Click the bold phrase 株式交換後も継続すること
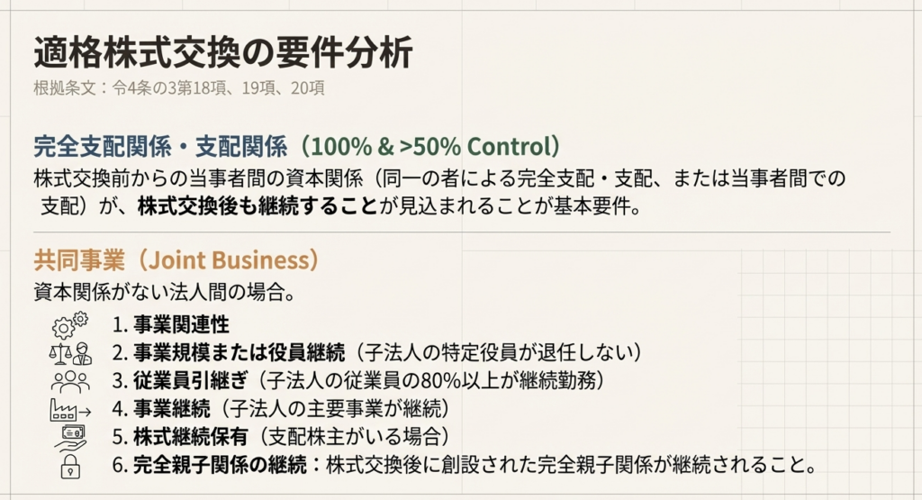The image size is (922, 500). click(x=257, y=205)
